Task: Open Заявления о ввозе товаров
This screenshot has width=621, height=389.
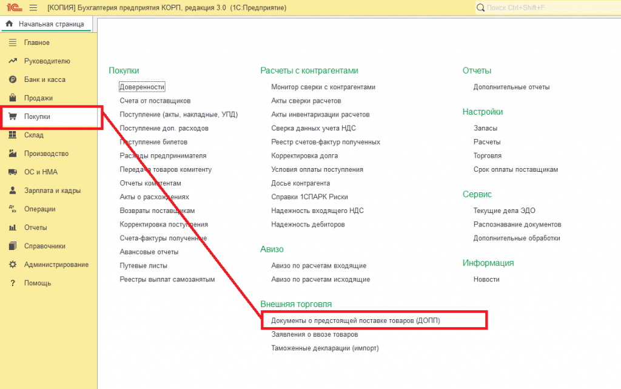Action: pos(315,334)
